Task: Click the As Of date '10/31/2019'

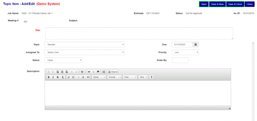Action: click(248, 13)
